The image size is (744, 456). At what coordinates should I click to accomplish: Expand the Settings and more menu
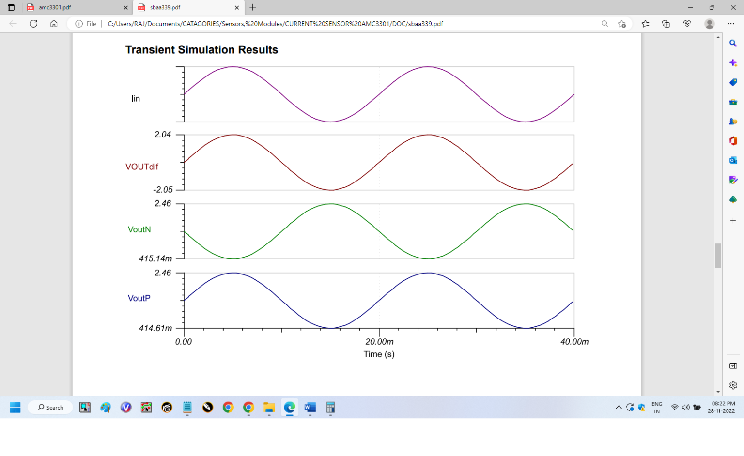click(731, 24)
